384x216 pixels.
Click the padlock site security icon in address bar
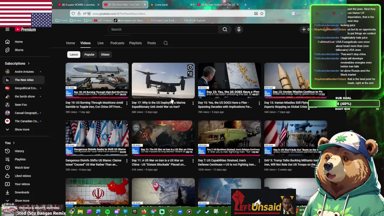[x=79, y=13]
